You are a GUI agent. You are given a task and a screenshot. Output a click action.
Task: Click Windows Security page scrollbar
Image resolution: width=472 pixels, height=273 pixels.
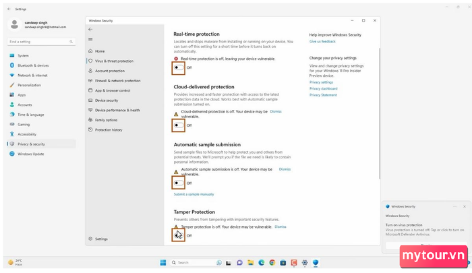[x=379, y=113]
